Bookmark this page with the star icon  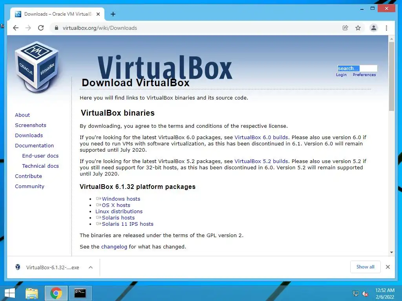(358, 28)
